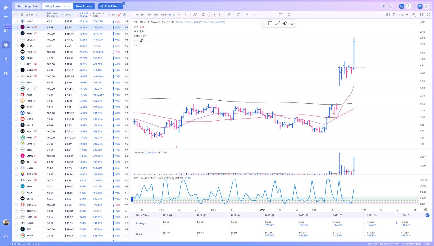This screenshot has height=246, width=434.
Task: Enter fullscreen chart mode
Action: coord(429,15)
